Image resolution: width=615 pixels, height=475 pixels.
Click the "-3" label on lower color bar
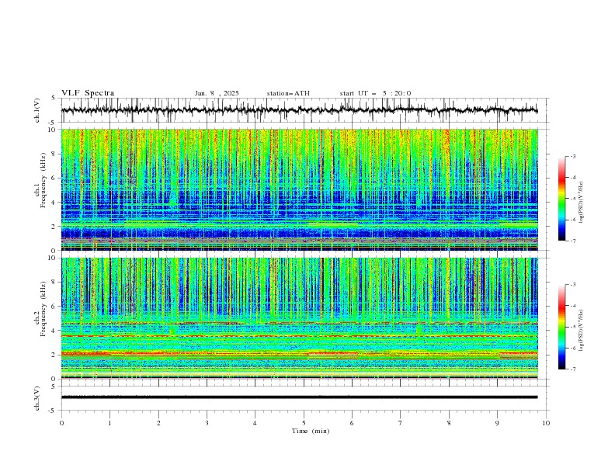(572, 285)
